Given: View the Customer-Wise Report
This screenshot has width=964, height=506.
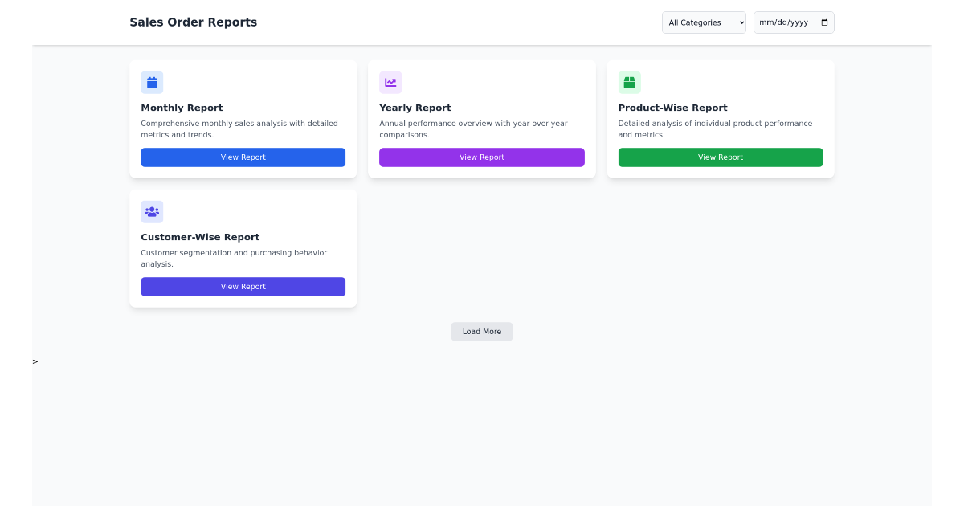Looking at the screenshot, I should (243, 287).
